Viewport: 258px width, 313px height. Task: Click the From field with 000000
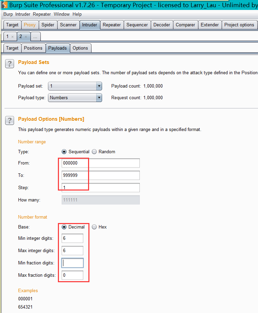point(101,163)
